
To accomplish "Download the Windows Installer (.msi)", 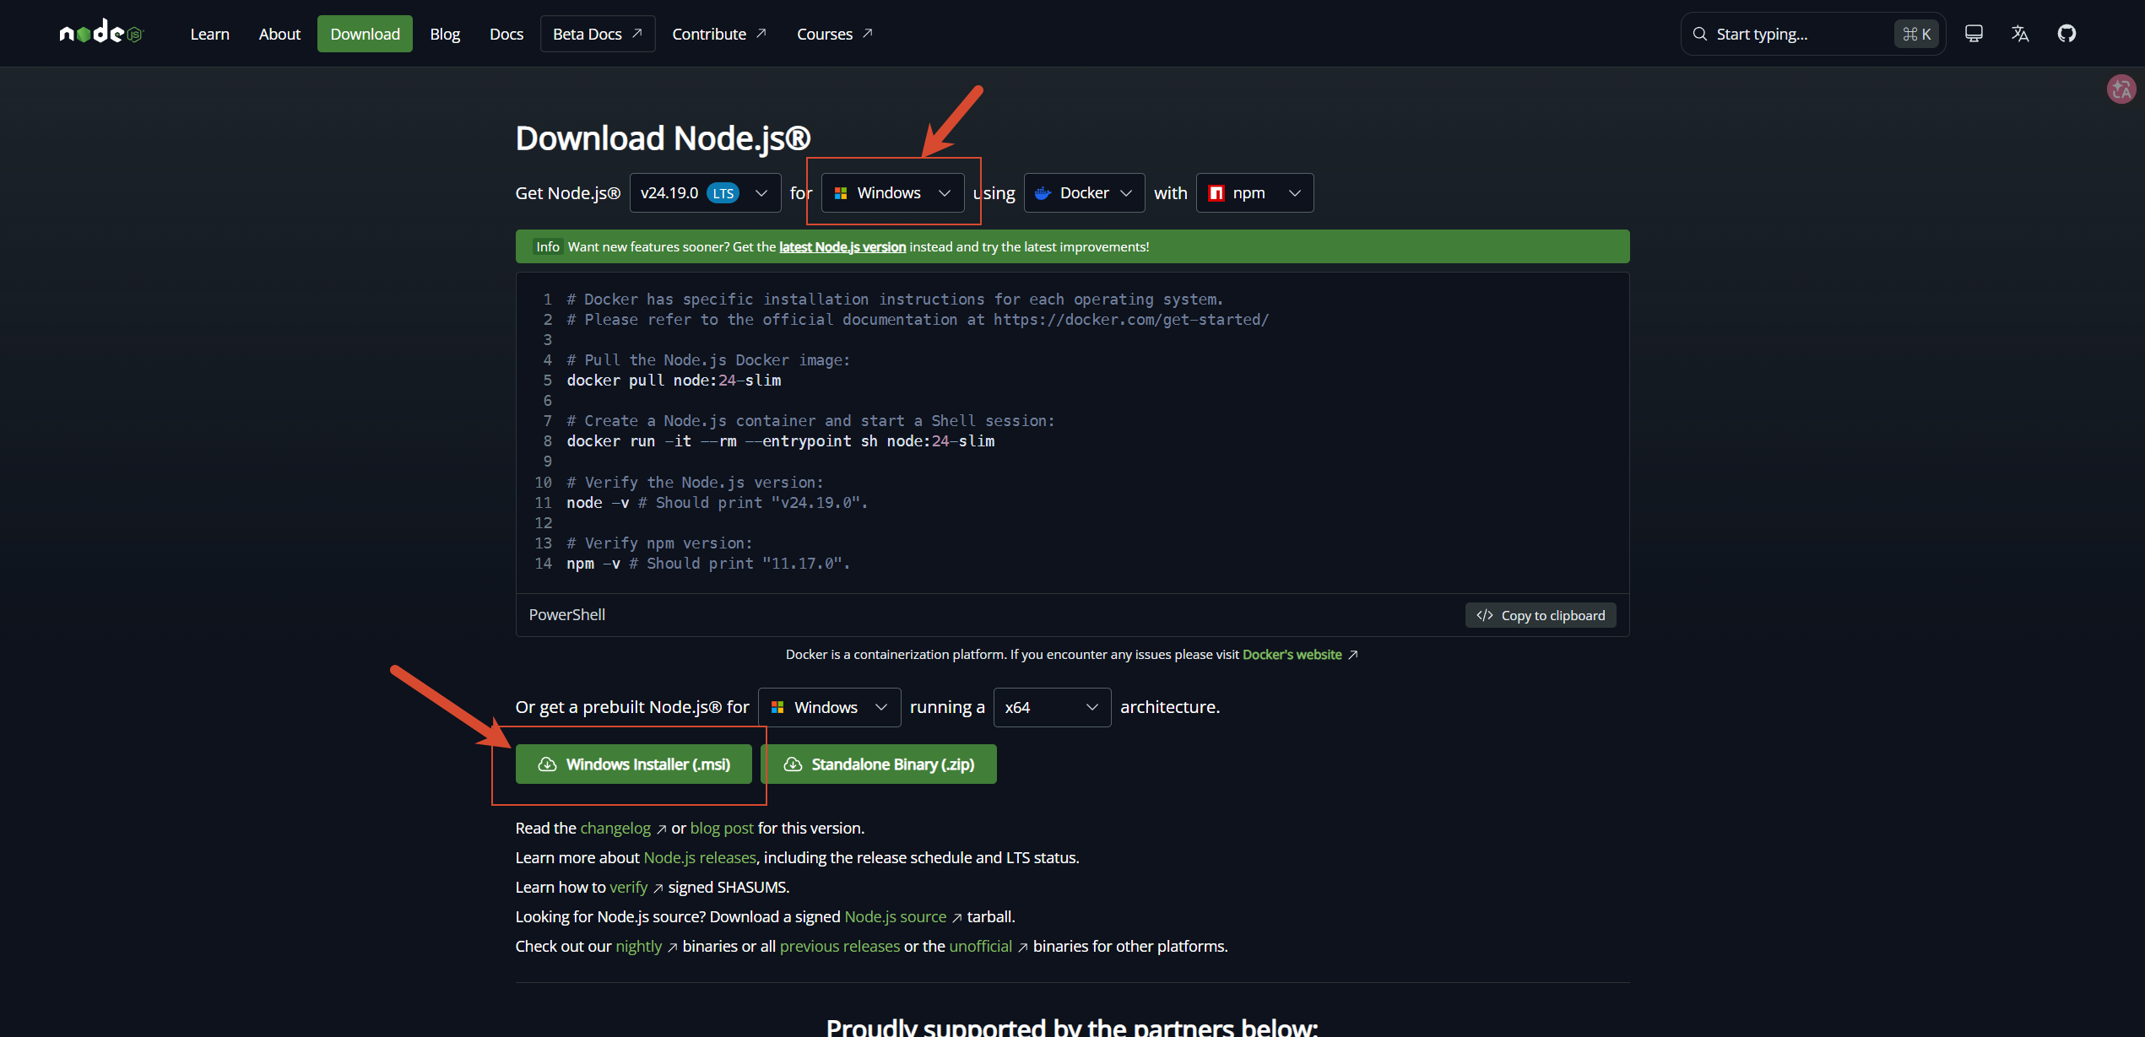I will point(633,764).
